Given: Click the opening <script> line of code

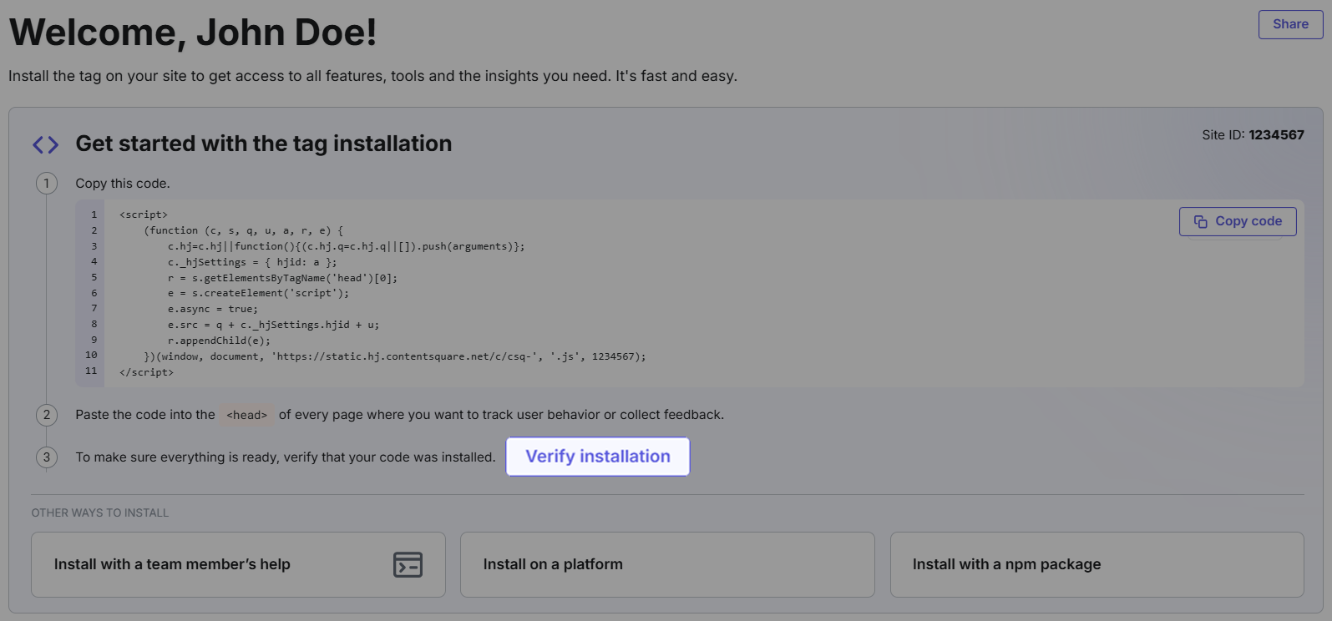Looking at the screenshot, I should [144, 215].
